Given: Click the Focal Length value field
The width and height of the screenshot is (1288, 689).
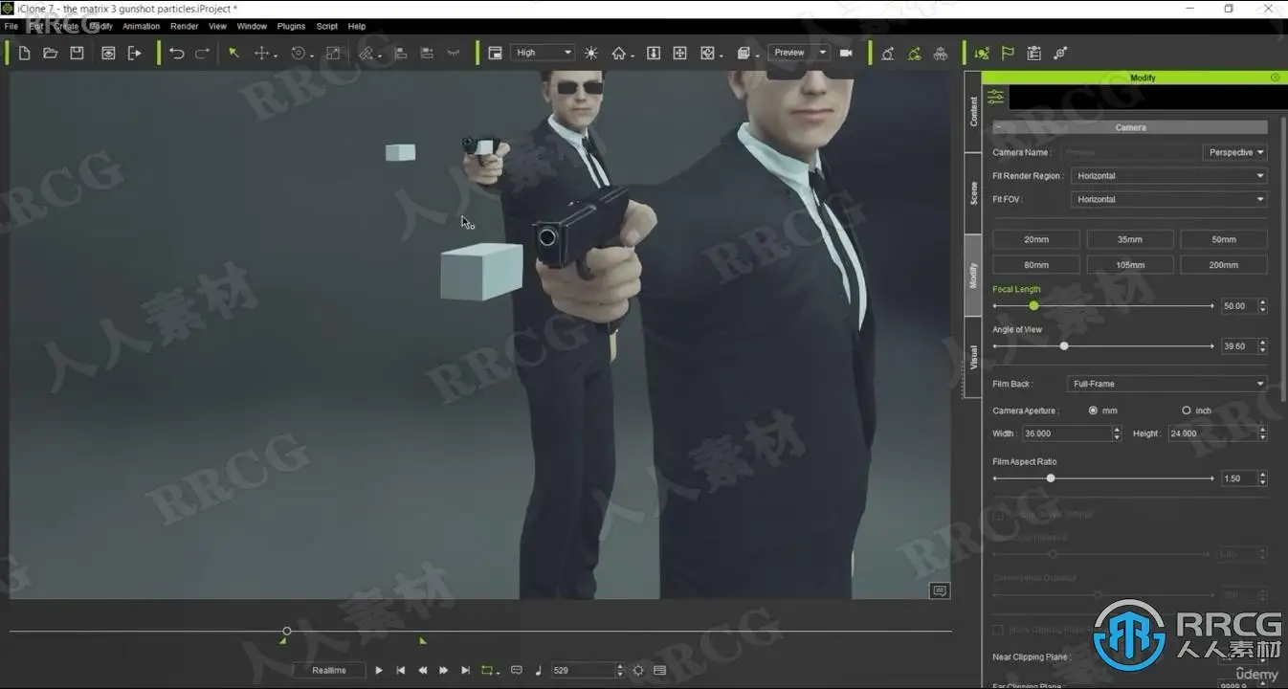Looking at the screenshot, I should pos(1239,306).
